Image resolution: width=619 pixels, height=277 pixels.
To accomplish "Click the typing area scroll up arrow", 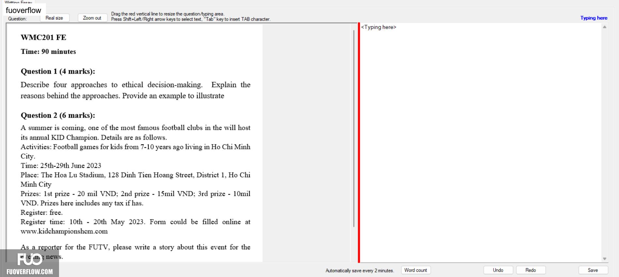I will click(x=605, y=27).
